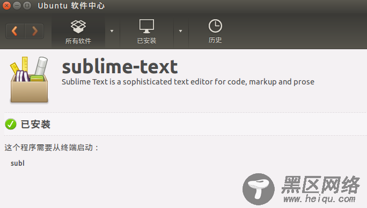
Task: Go back with the left arrow button
Action: click(x=15, y=31)
